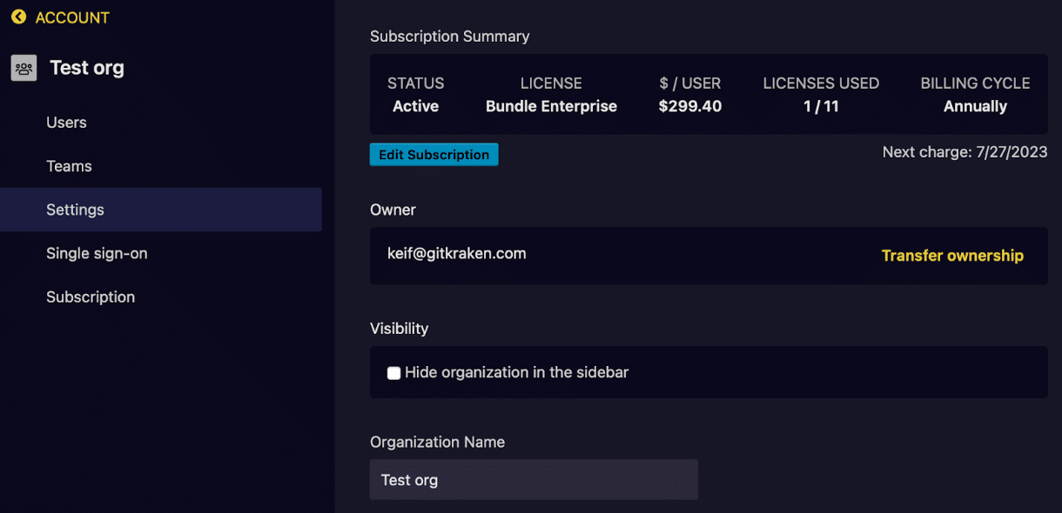
Task: Navigate to Single sign-on
Action: (x=97, y=253)
